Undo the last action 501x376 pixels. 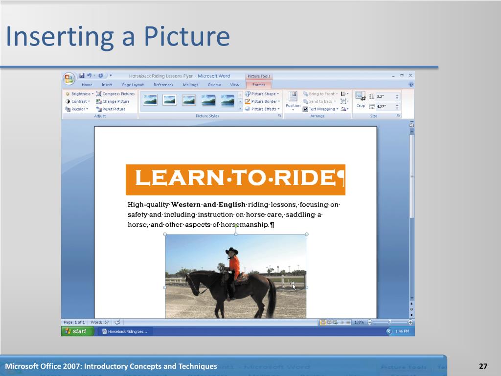[89, 75]
